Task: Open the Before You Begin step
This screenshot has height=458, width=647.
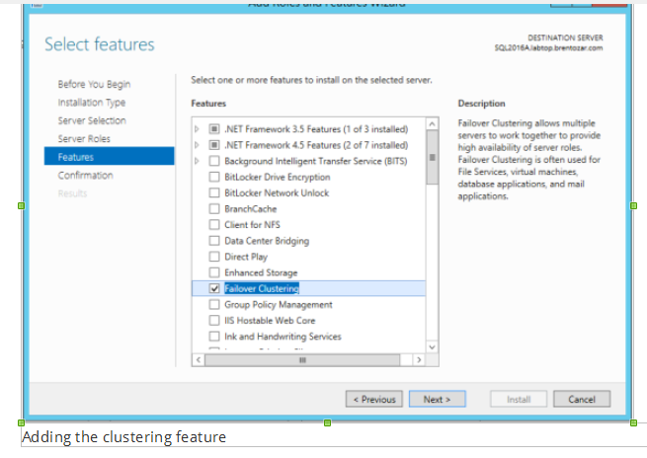Action: 94,84
